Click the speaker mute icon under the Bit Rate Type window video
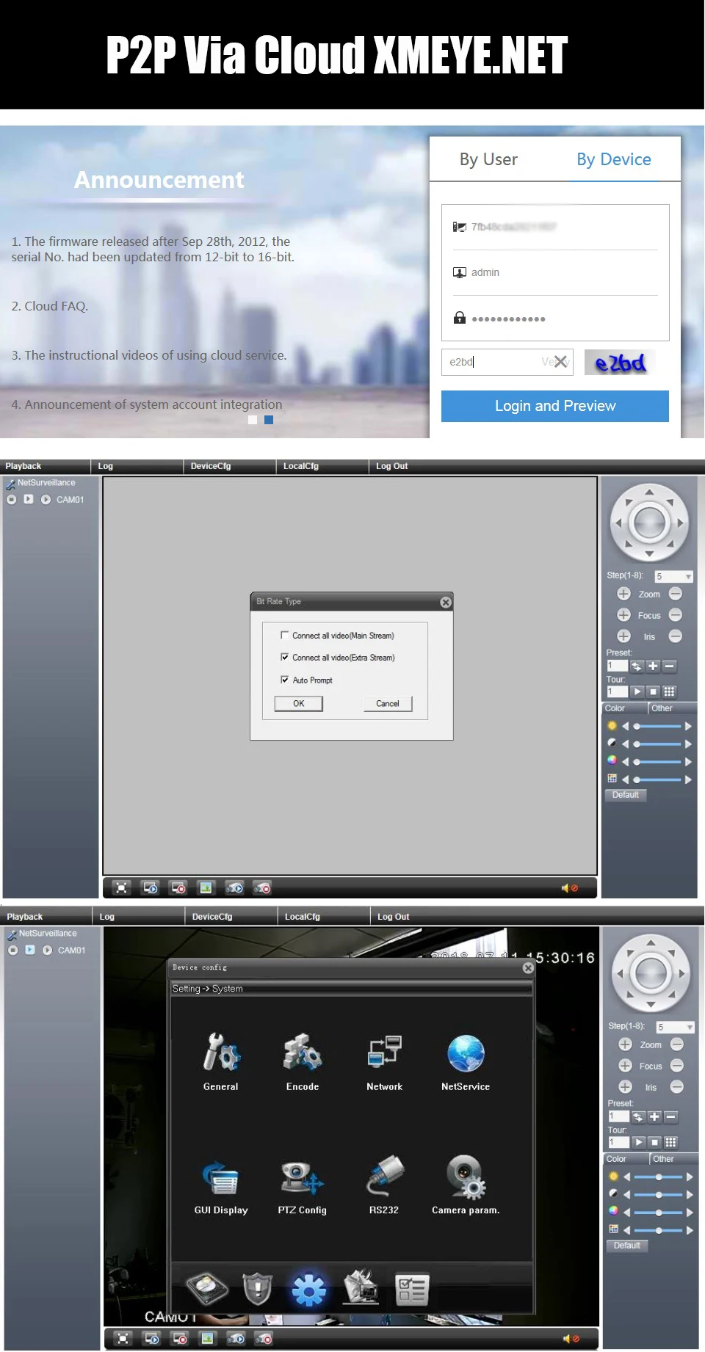 [570, 888]
